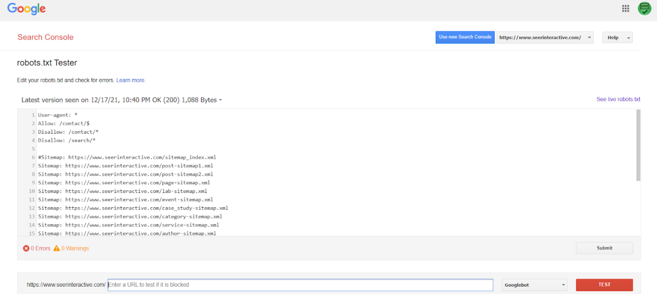The width and height of the screenshot is (657, 294).
Task: Click the 0 Warnings label
Action: (75, 248)
